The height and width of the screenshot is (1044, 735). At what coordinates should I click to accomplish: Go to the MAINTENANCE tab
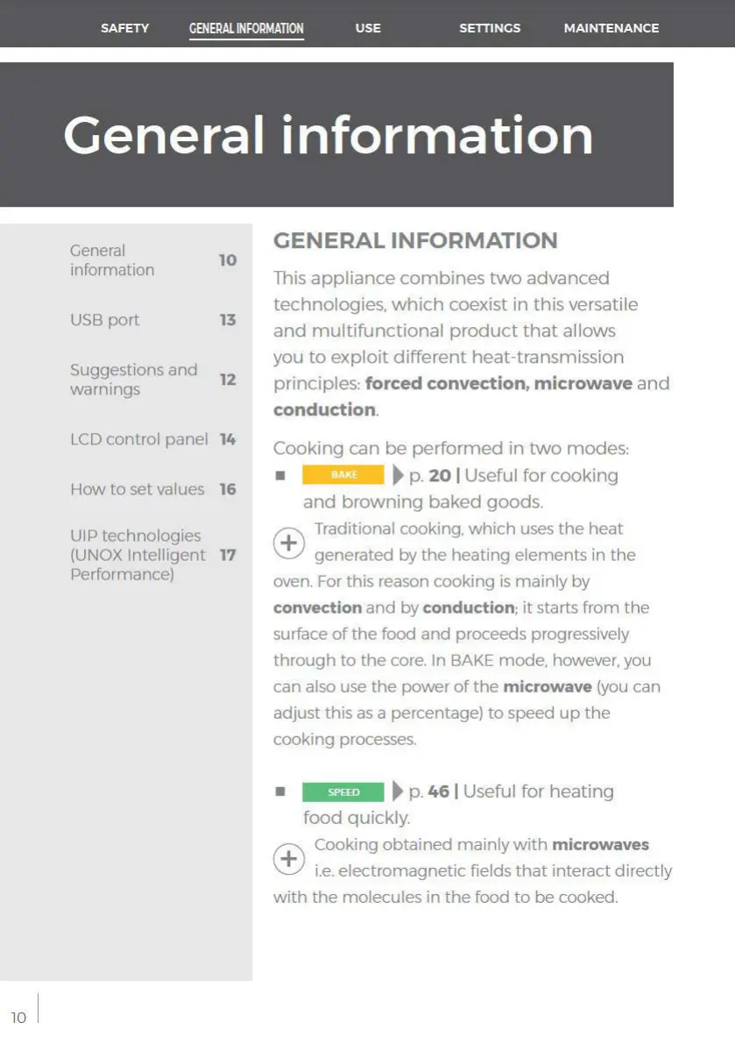(611, 28)
